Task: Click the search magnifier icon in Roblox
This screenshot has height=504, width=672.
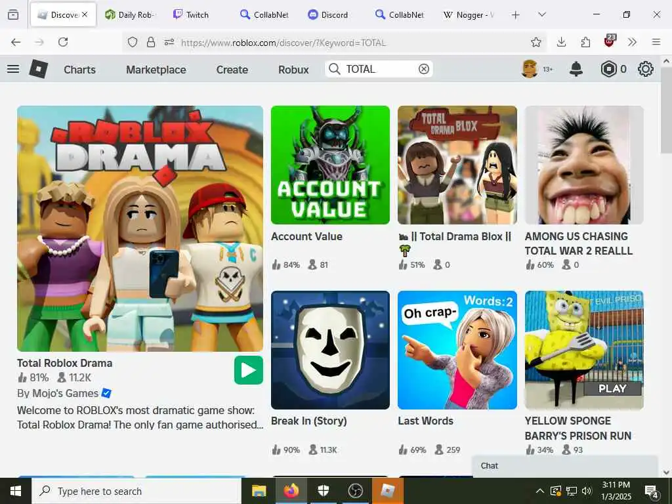Action: pyautogui.click(x=335, y=69)
